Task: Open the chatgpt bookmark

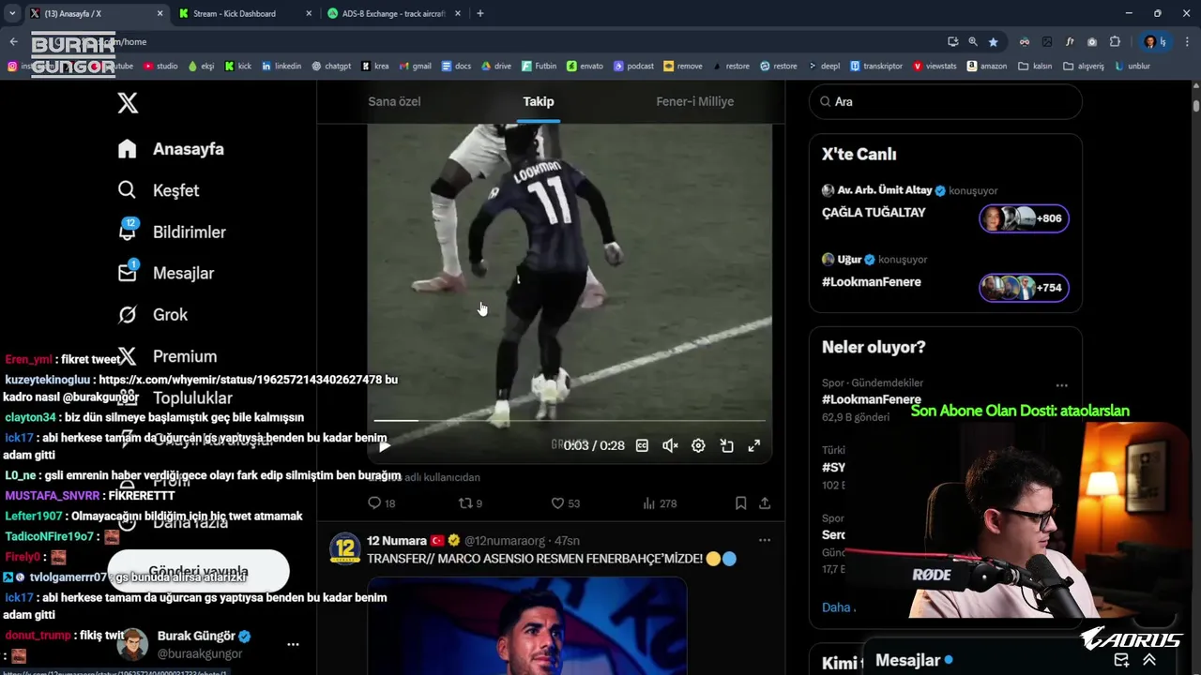Action: click(x=330, y=67)
